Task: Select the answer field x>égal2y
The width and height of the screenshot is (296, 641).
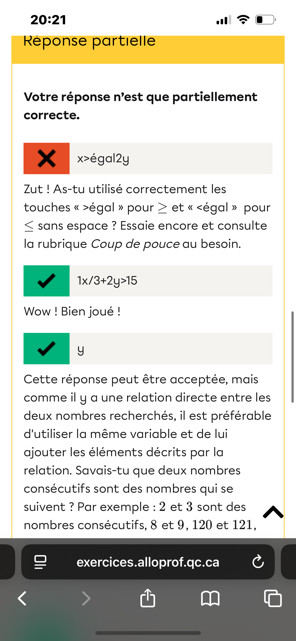Action: click(x=171, y=158)
